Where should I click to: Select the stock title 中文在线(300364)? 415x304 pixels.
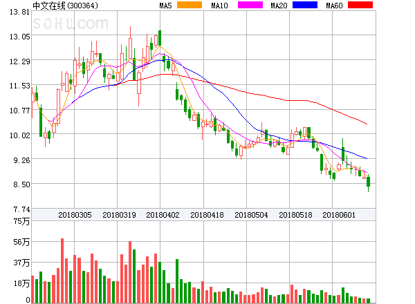point(65,6)
